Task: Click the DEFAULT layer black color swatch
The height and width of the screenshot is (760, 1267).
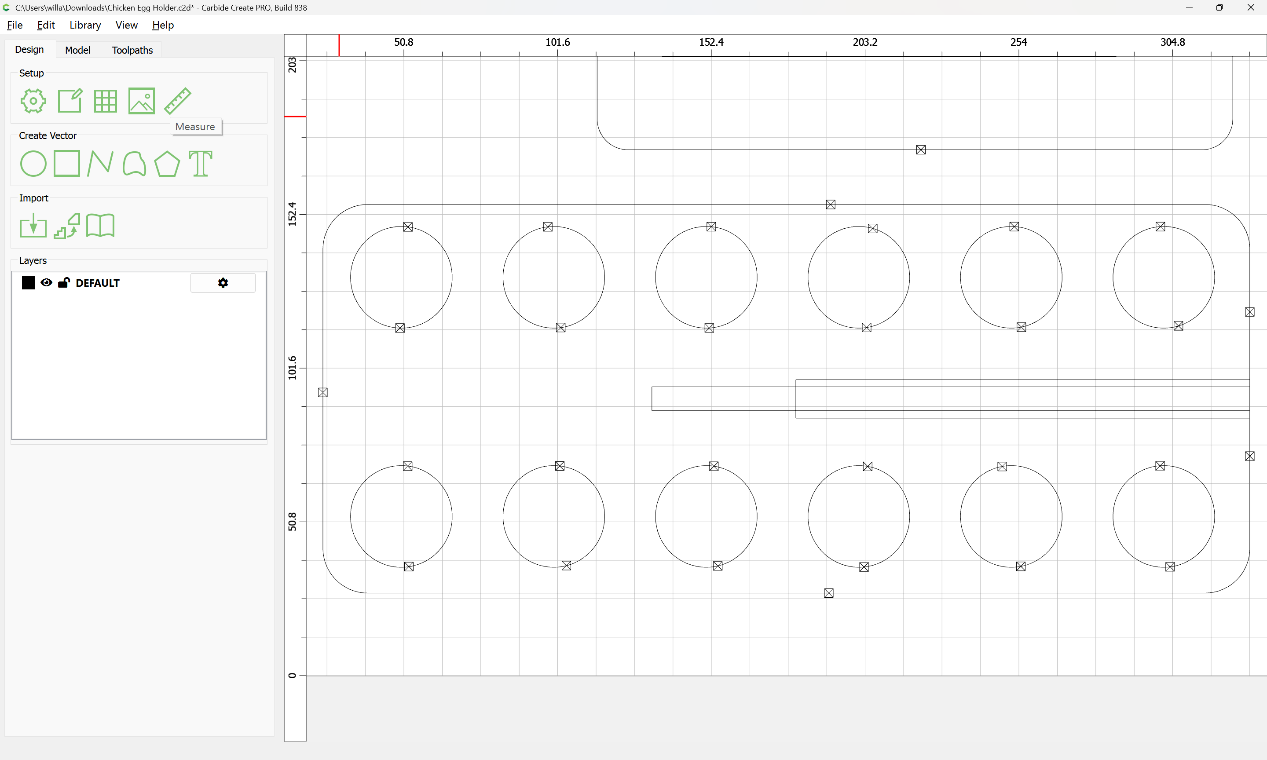Action: pos(29,283)
